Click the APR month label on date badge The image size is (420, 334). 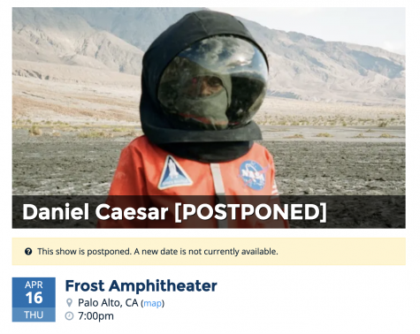[x=34, y=285]
